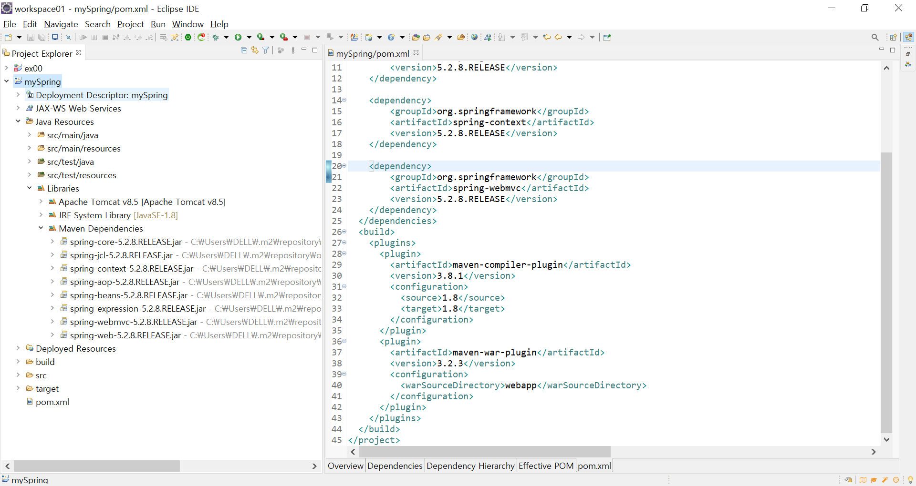
Task: Switch to Effective POM tab
Action: pyautogui.click(x=546, y=466)
